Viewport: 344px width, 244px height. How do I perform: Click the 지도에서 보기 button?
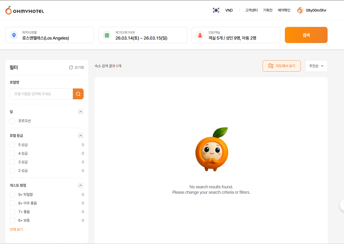click(x=282, y=66)
